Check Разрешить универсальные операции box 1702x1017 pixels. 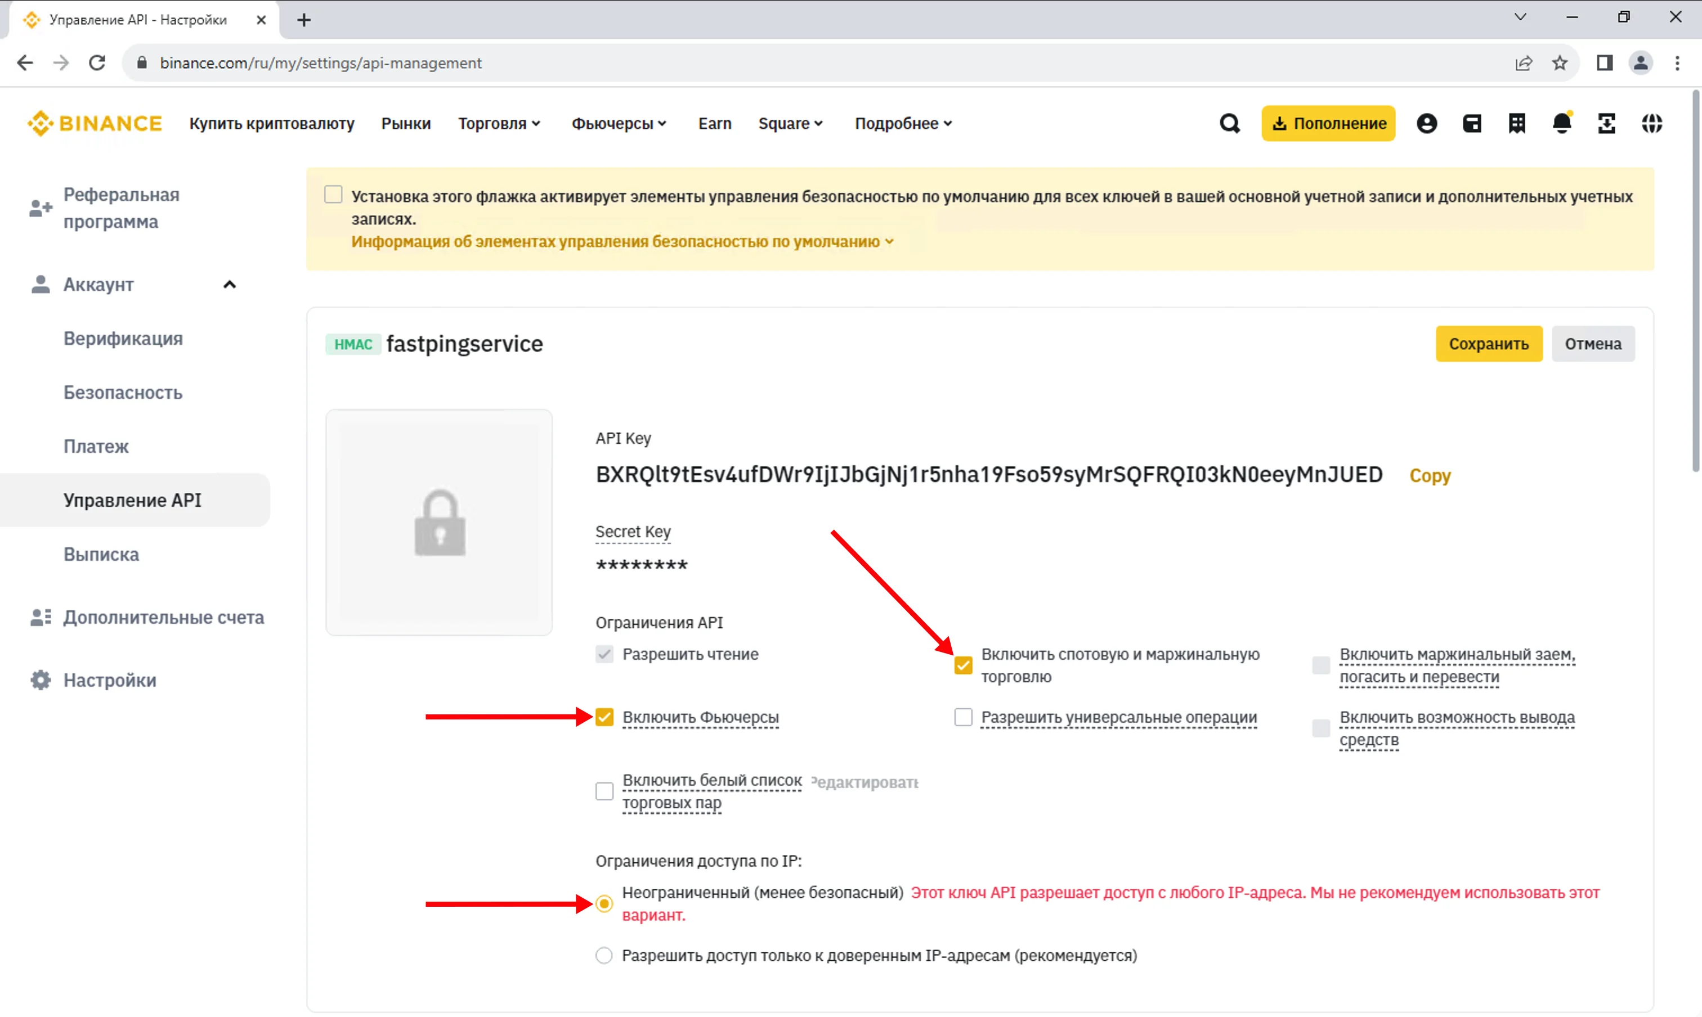pos(963,717)
